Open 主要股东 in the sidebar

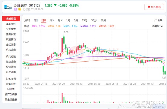(11, 34)
